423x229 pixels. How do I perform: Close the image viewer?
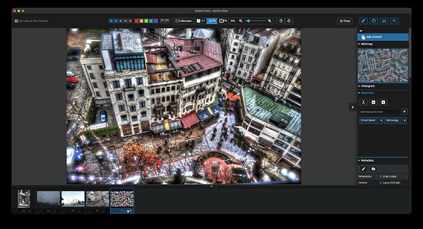[345, 21]
